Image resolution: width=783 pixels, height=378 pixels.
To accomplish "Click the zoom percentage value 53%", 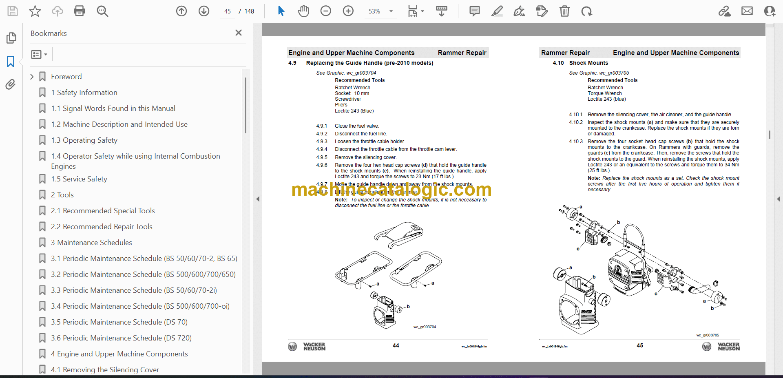I will pyautogui.click(x=374, y=11).
